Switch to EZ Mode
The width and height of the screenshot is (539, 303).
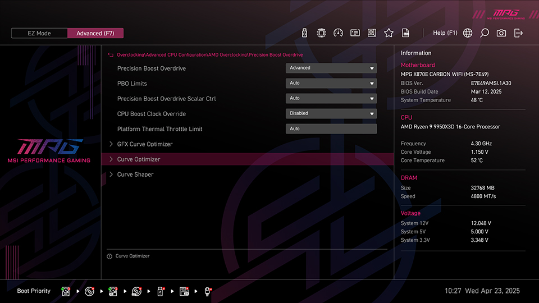tap(39, 33)
